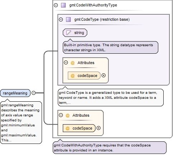This screenshot has width=173, height=155.
Task: Collapse the lower Attributes group
Action: click(x=61, y=115)
